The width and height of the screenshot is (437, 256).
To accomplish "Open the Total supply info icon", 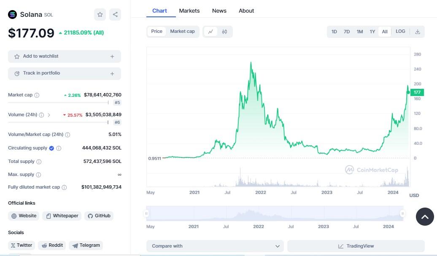I will tap(39, 162).
